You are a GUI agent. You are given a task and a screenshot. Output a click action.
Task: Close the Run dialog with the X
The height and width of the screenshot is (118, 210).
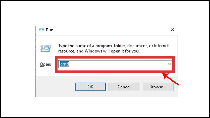[172, 30]
